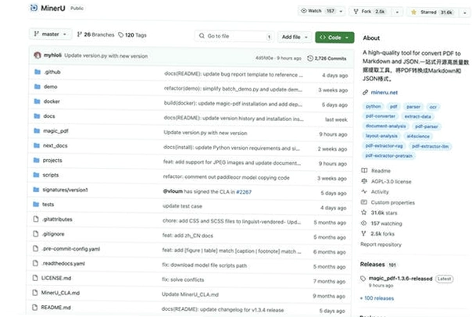Open the Starred lists dropdown arrow
472x317 pixels.
[465, 13]
